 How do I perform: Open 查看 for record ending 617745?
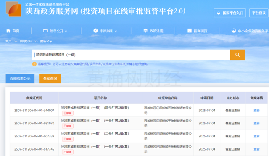click(x=256, y=149)
